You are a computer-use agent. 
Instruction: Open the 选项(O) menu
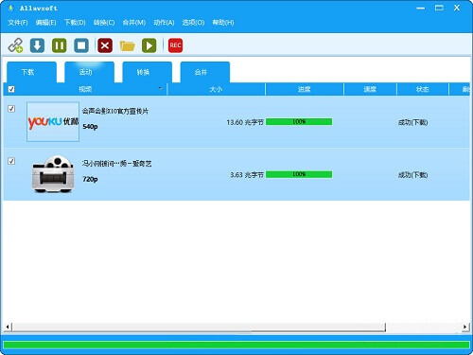[193, 23]
